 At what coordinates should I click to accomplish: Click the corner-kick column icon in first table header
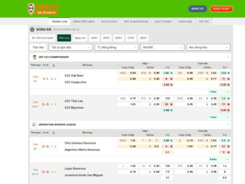pos(53,65)
